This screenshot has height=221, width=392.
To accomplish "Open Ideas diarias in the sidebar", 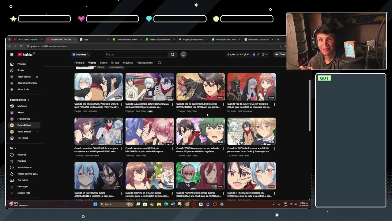I will click(24, 77).
